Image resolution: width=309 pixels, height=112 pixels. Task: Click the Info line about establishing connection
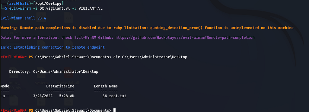click(53, 47)
